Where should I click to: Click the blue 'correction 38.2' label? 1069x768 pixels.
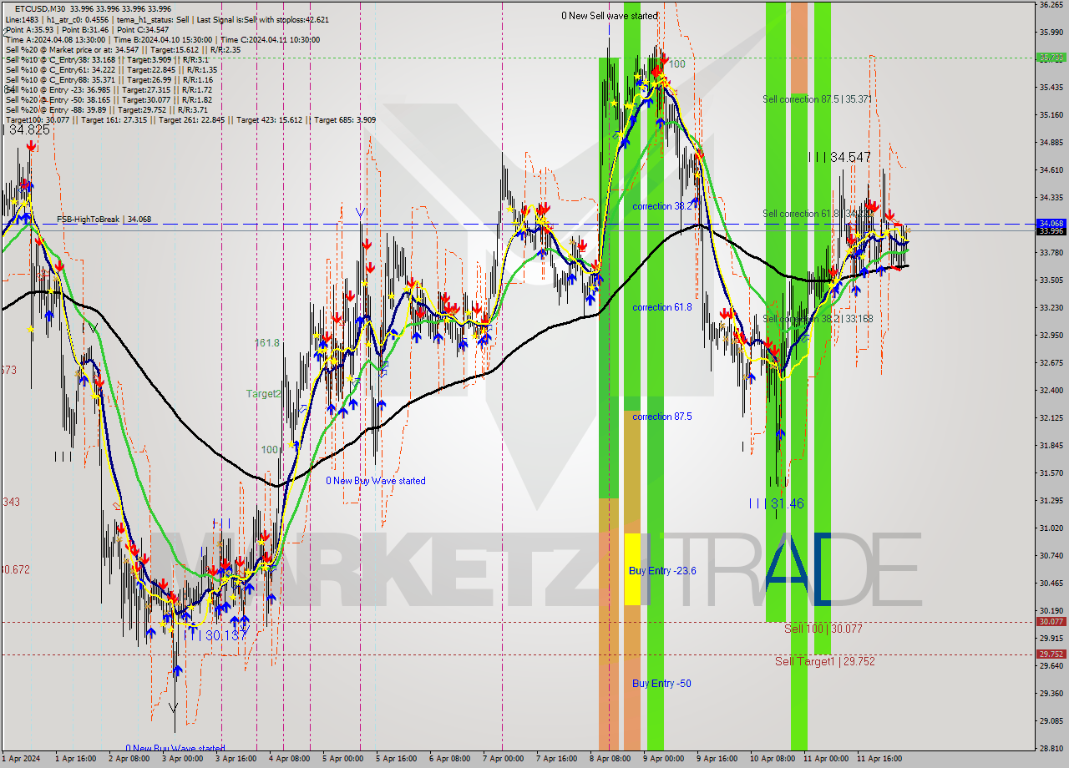pyautogui.click(x=662, y=206)
